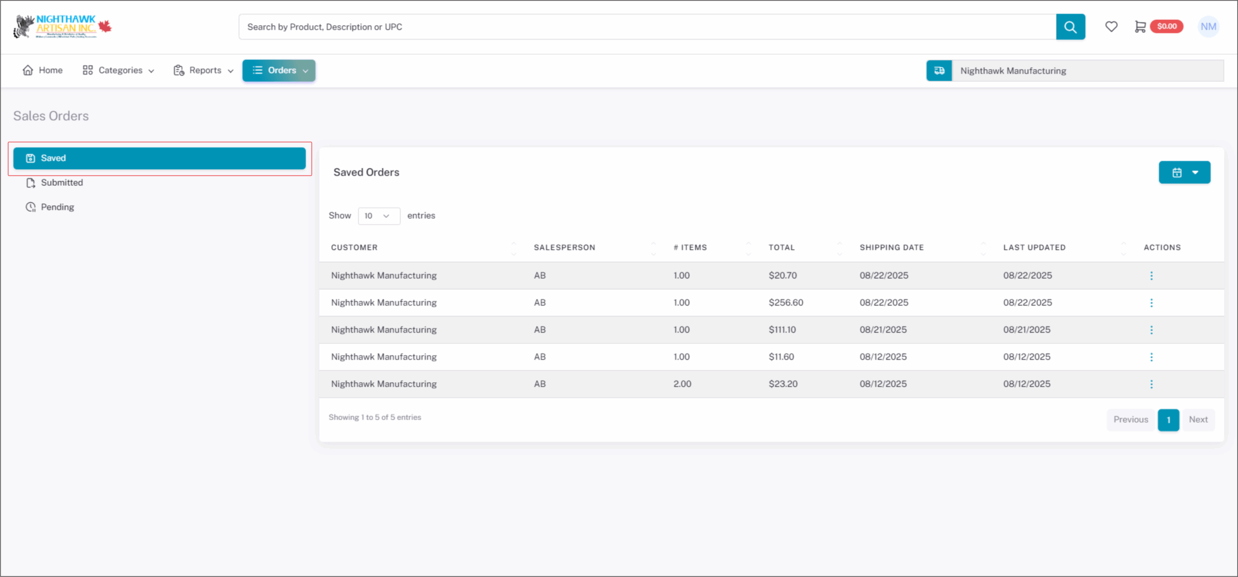The image size is (1238, 577).
Task: Switch to Submitted orders tab
Action: (61, 183)
